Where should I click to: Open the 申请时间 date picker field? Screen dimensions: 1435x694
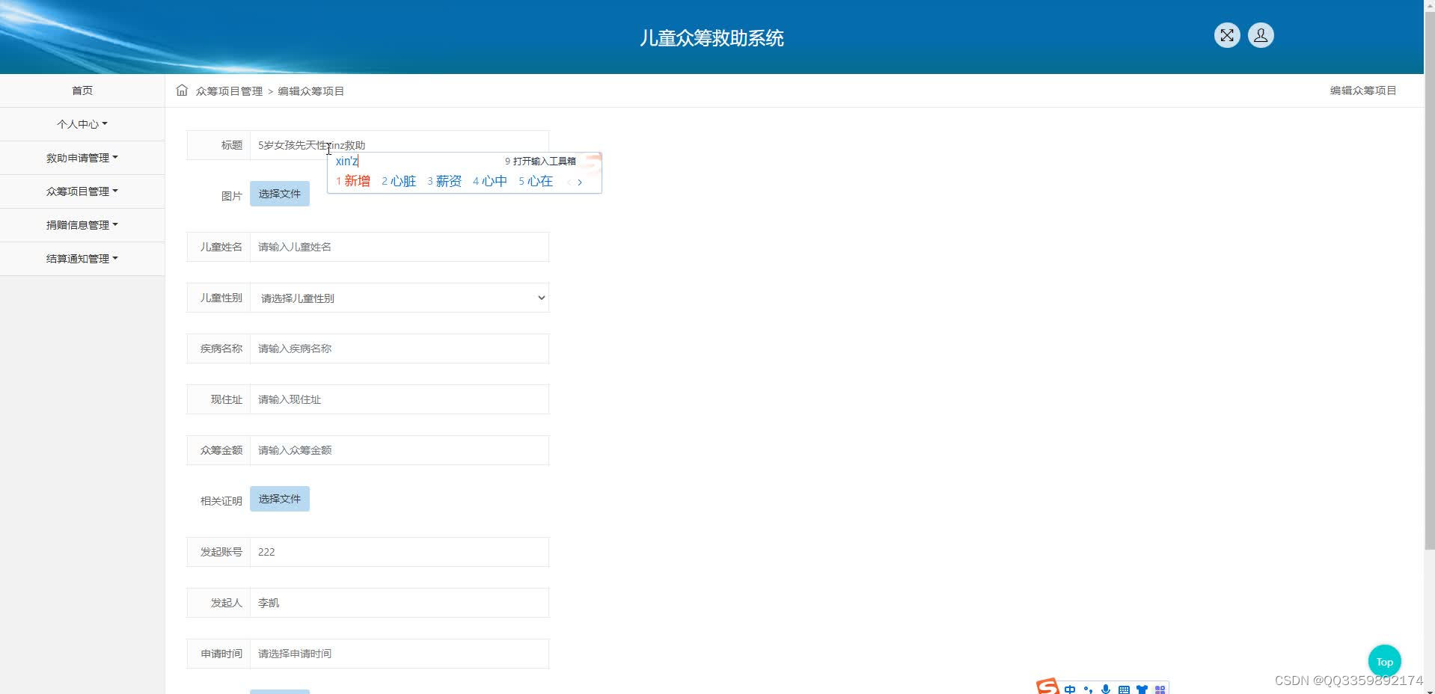(400, 654)
